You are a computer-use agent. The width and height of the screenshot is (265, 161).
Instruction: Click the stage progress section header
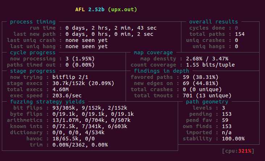point(33,71)
